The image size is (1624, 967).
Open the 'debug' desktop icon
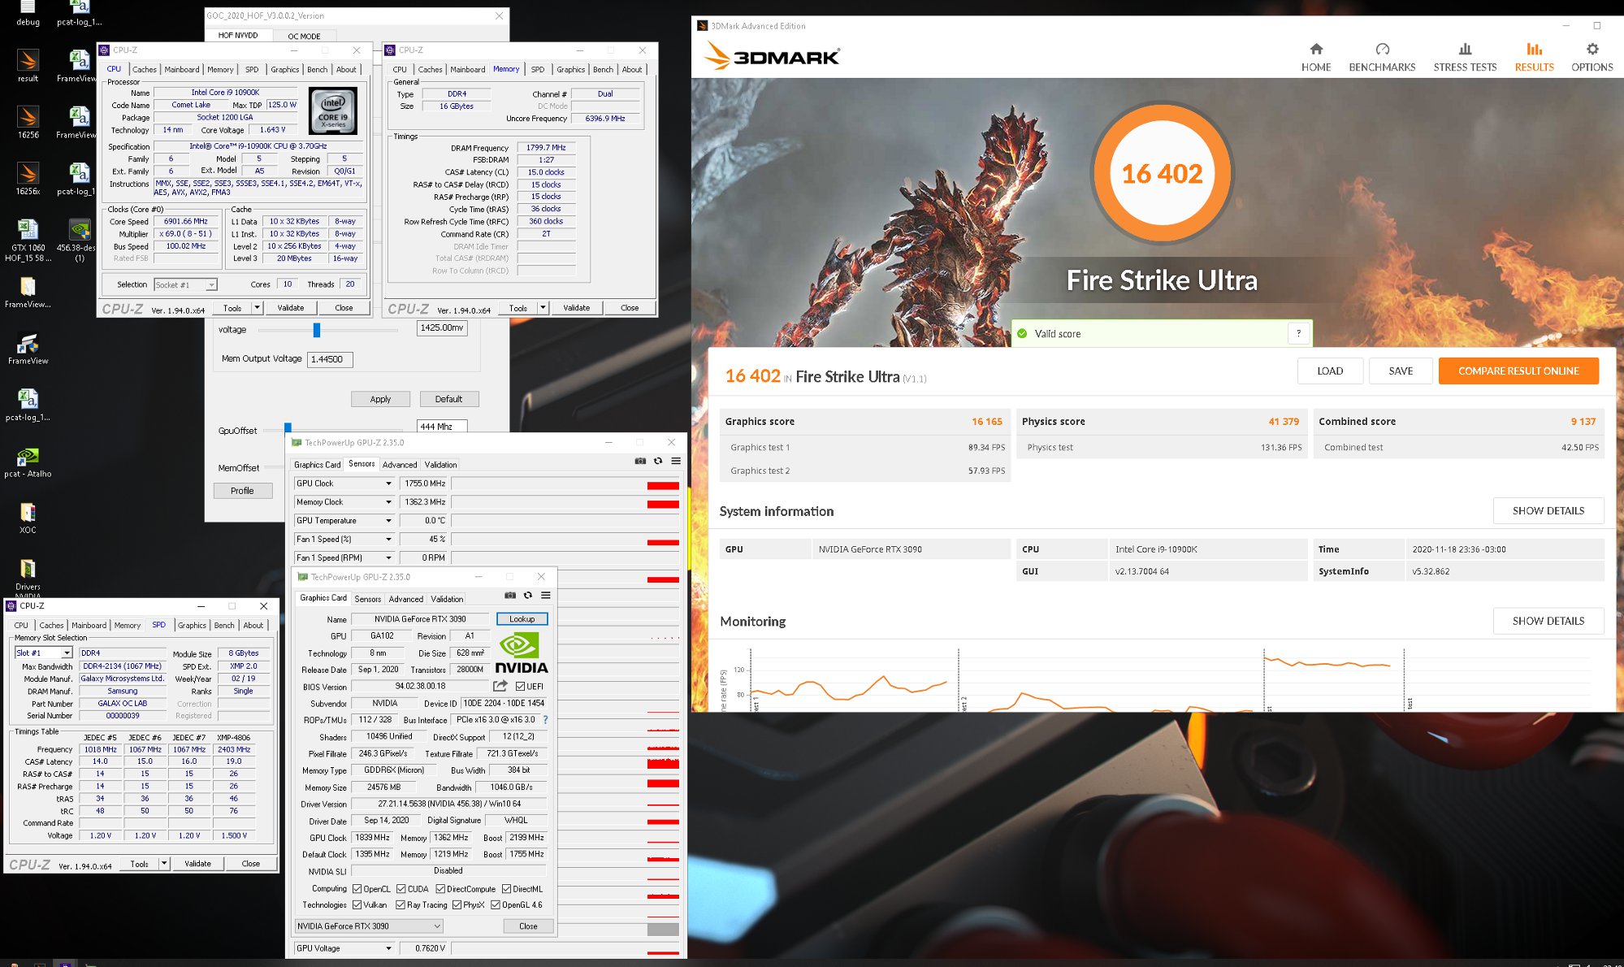click(x=28, y=13)
